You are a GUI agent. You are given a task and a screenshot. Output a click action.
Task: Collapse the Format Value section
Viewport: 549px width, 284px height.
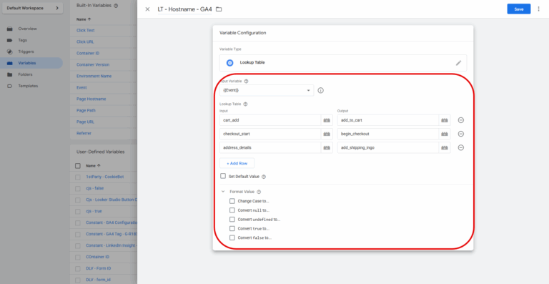(223, 192)
